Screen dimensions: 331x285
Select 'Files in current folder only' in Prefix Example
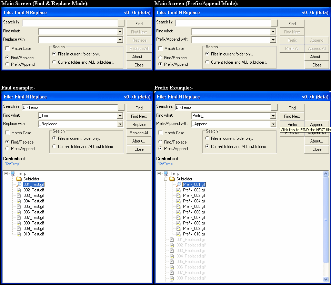207,138
